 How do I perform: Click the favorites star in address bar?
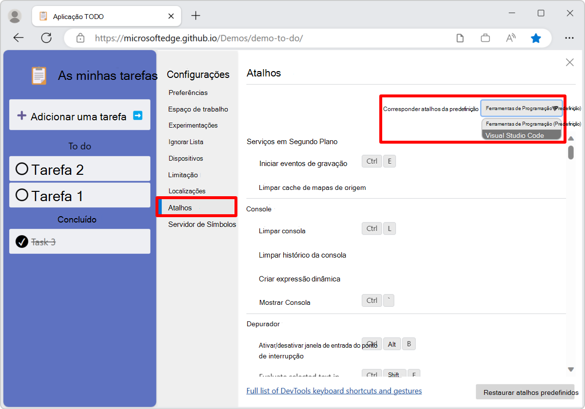(536, 37)
